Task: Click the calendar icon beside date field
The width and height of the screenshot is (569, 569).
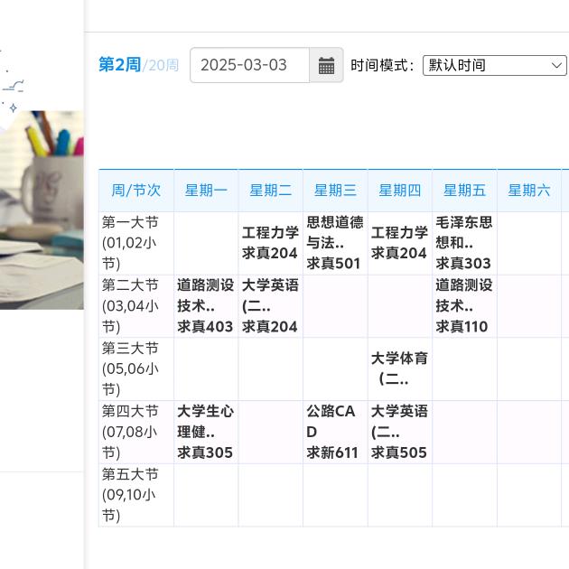Action: tap(326, 66)
